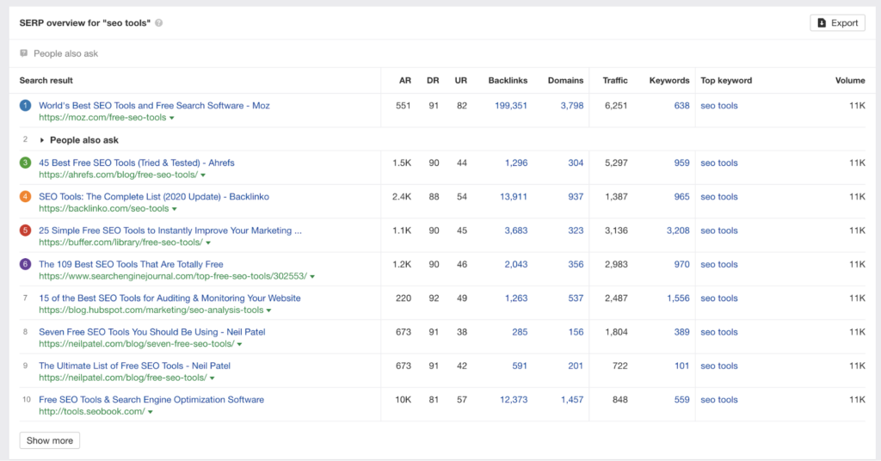Click keywords count 638 for Moz
This screenshot has width=881, height=461.
[x=681, y=106]
